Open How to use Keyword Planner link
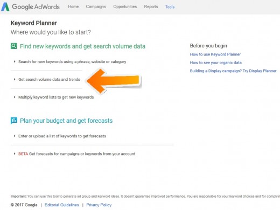Image resolution: width=280 pixels, height=210 pixels. [x=215, y=54]
